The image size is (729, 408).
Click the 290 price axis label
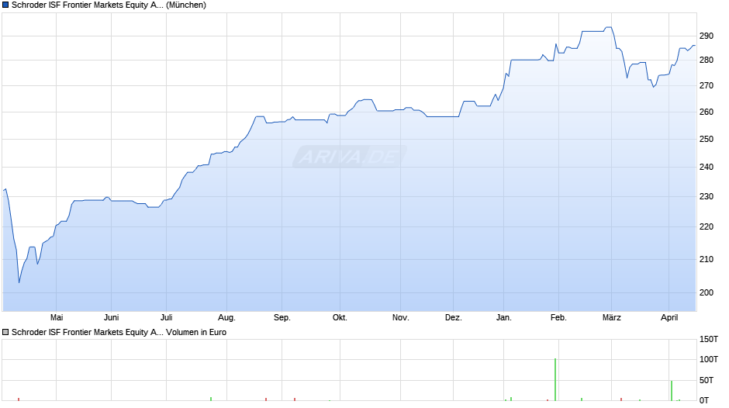coord(707,36)
